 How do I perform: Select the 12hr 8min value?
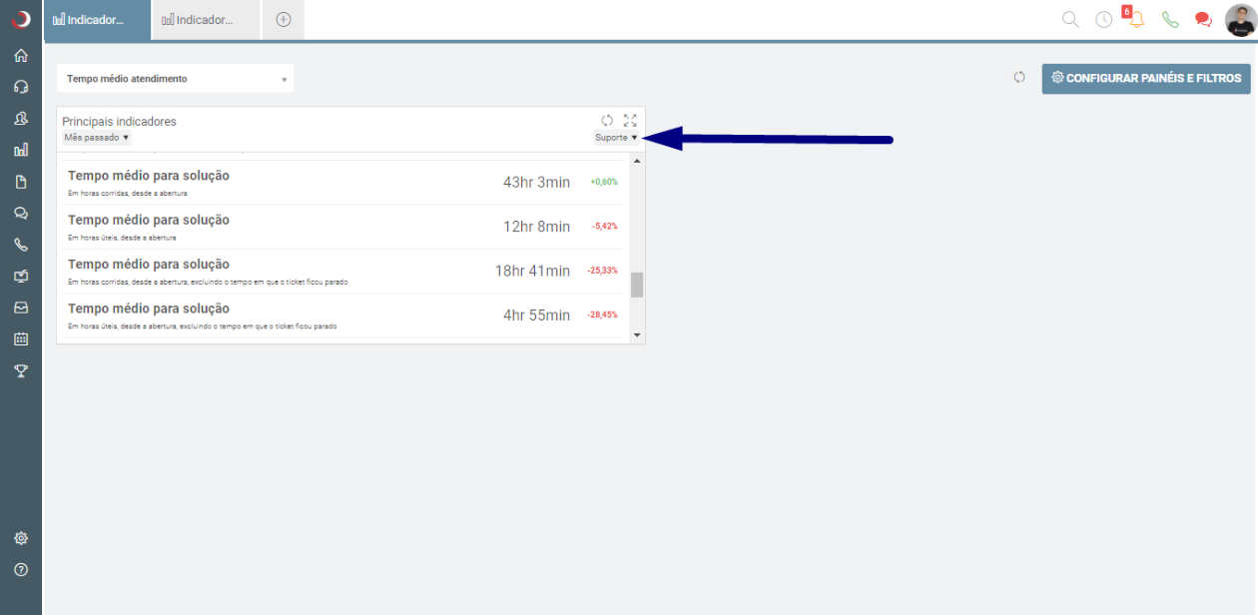(536, 227)
